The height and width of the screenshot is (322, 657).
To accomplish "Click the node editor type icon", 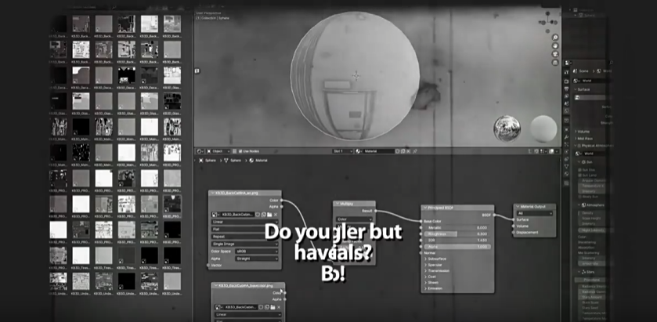I will click(x=200, y=150).
